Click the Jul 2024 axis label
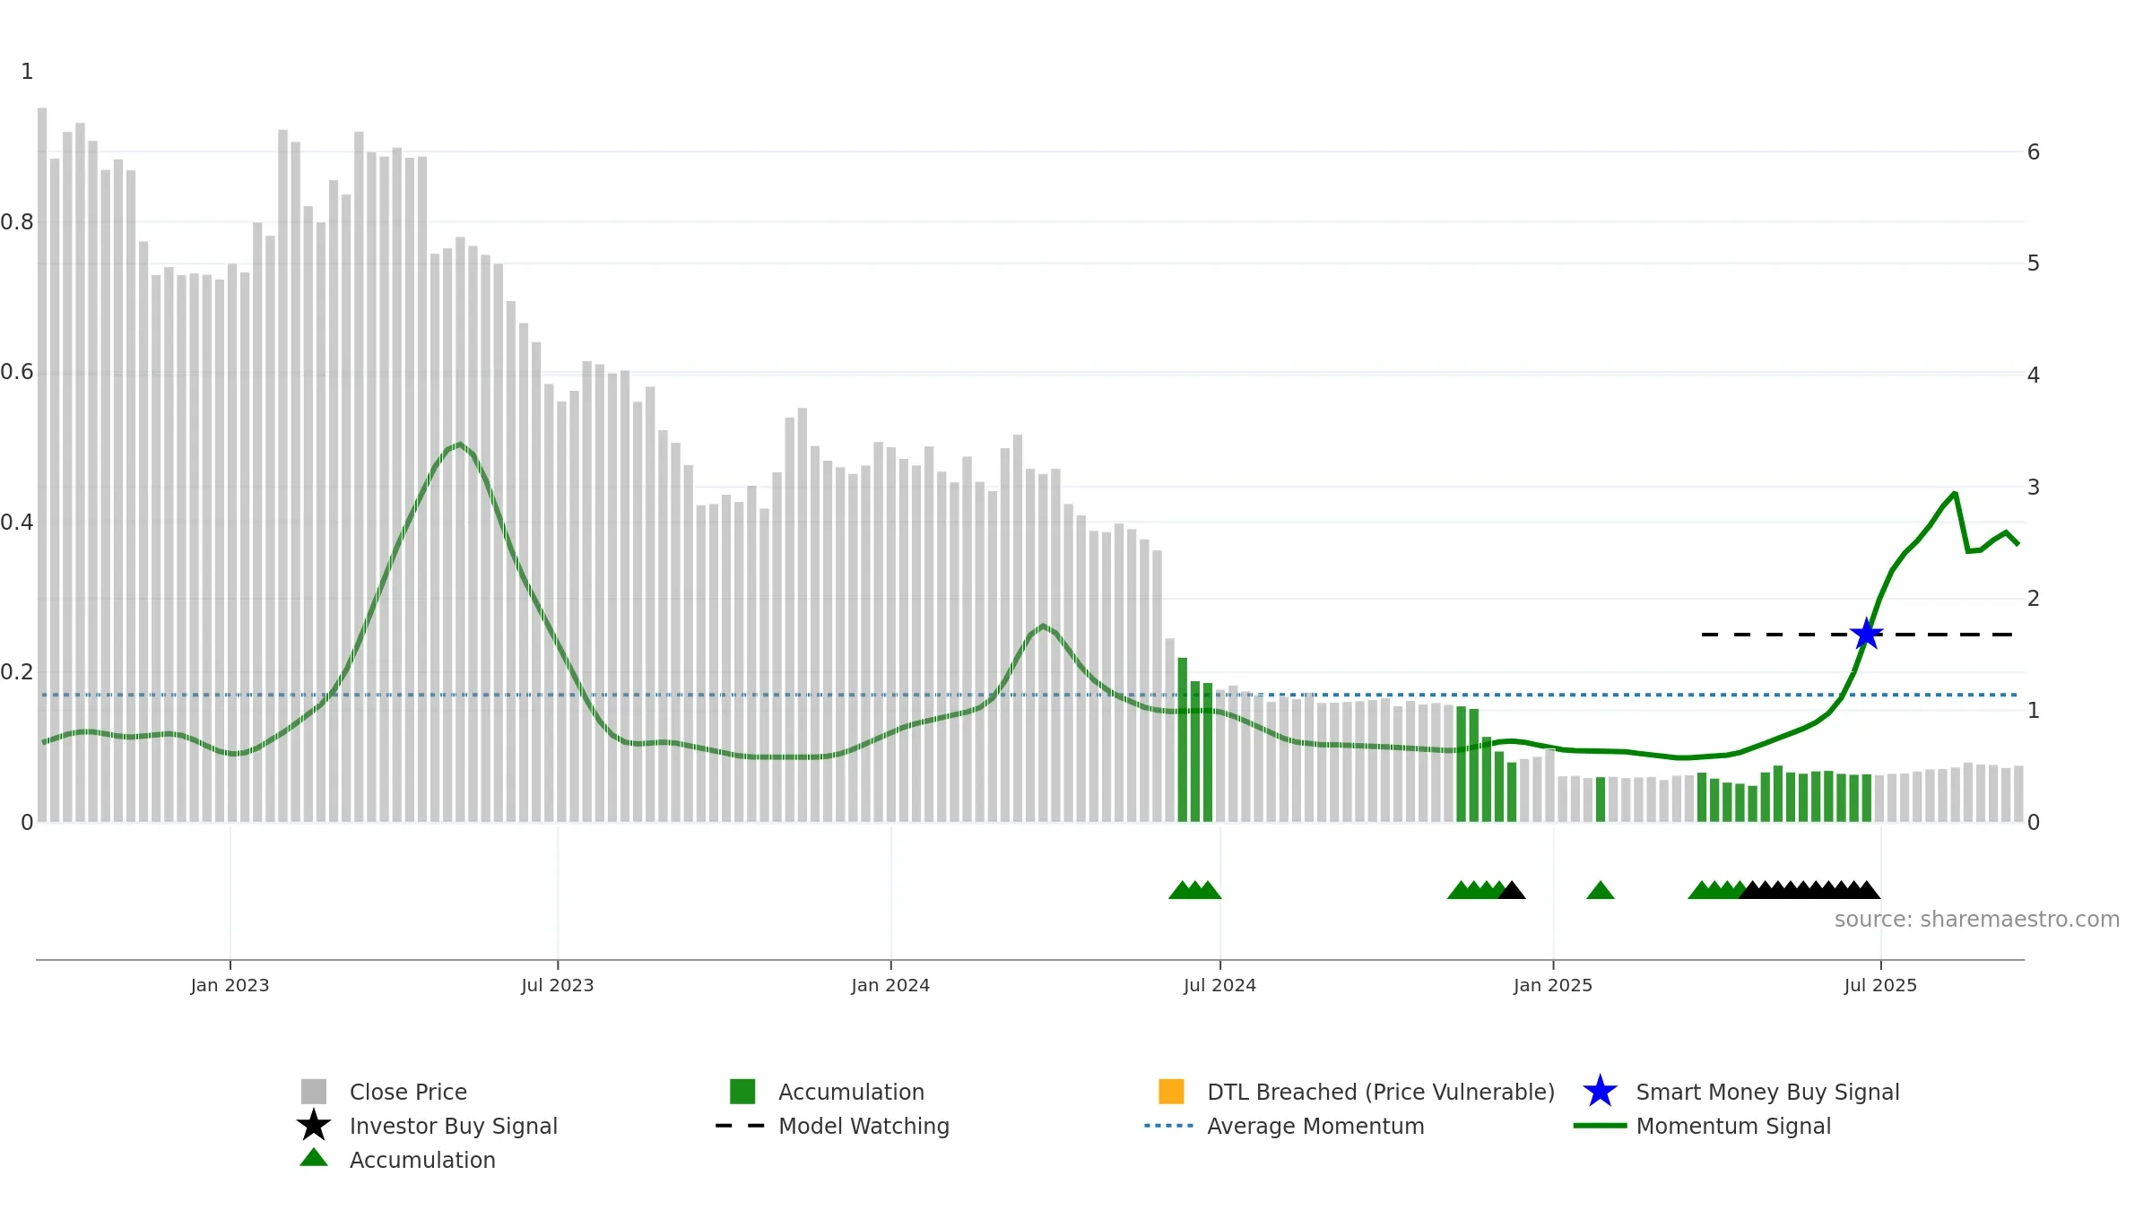Screen dimensions: 2152x1210 pyautogui.click(x=1219, y=985)
